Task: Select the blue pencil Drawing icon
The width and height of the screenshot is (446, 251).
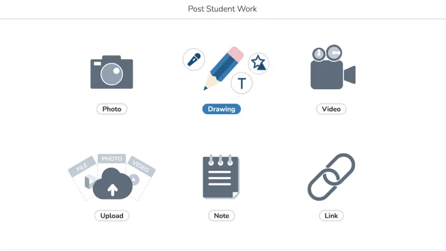Action: point(223,69)
